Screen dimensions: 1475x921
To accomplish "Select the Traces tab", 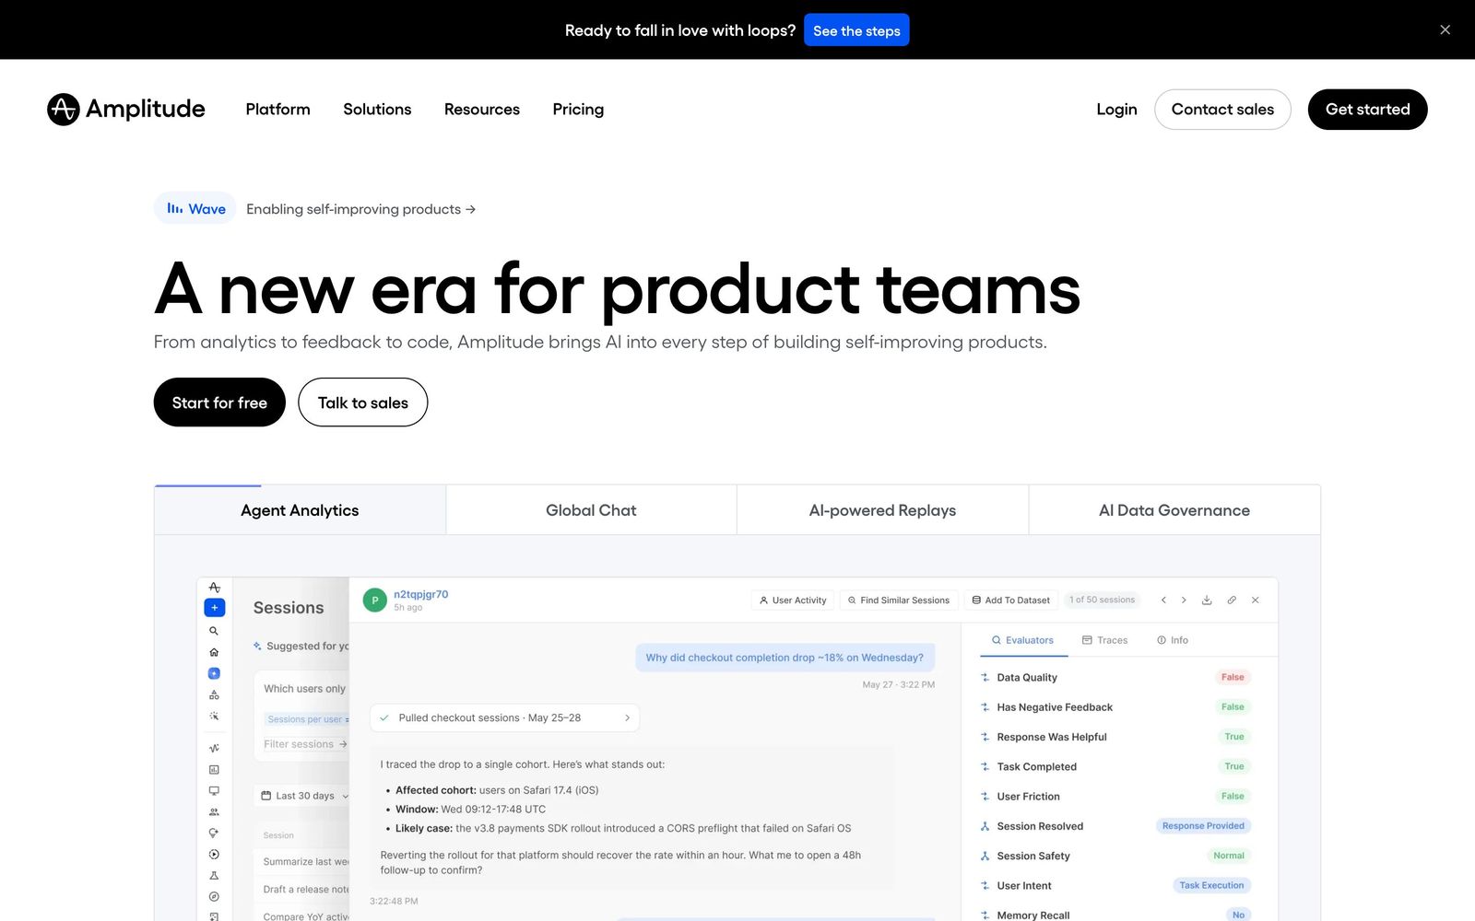I will [x=1104, y=640].
